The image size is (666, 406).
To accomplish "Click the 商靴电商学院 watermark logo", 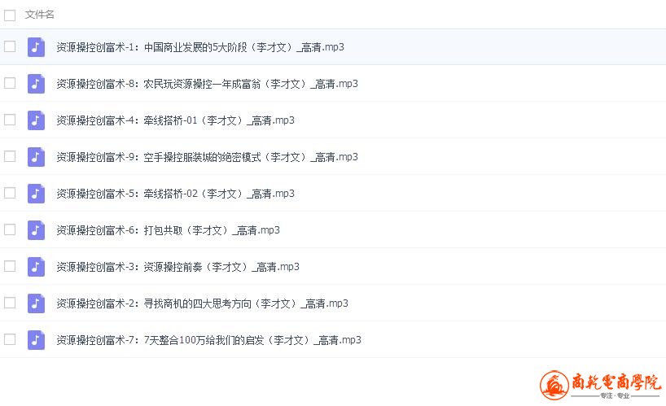I will tap(602, 386).
